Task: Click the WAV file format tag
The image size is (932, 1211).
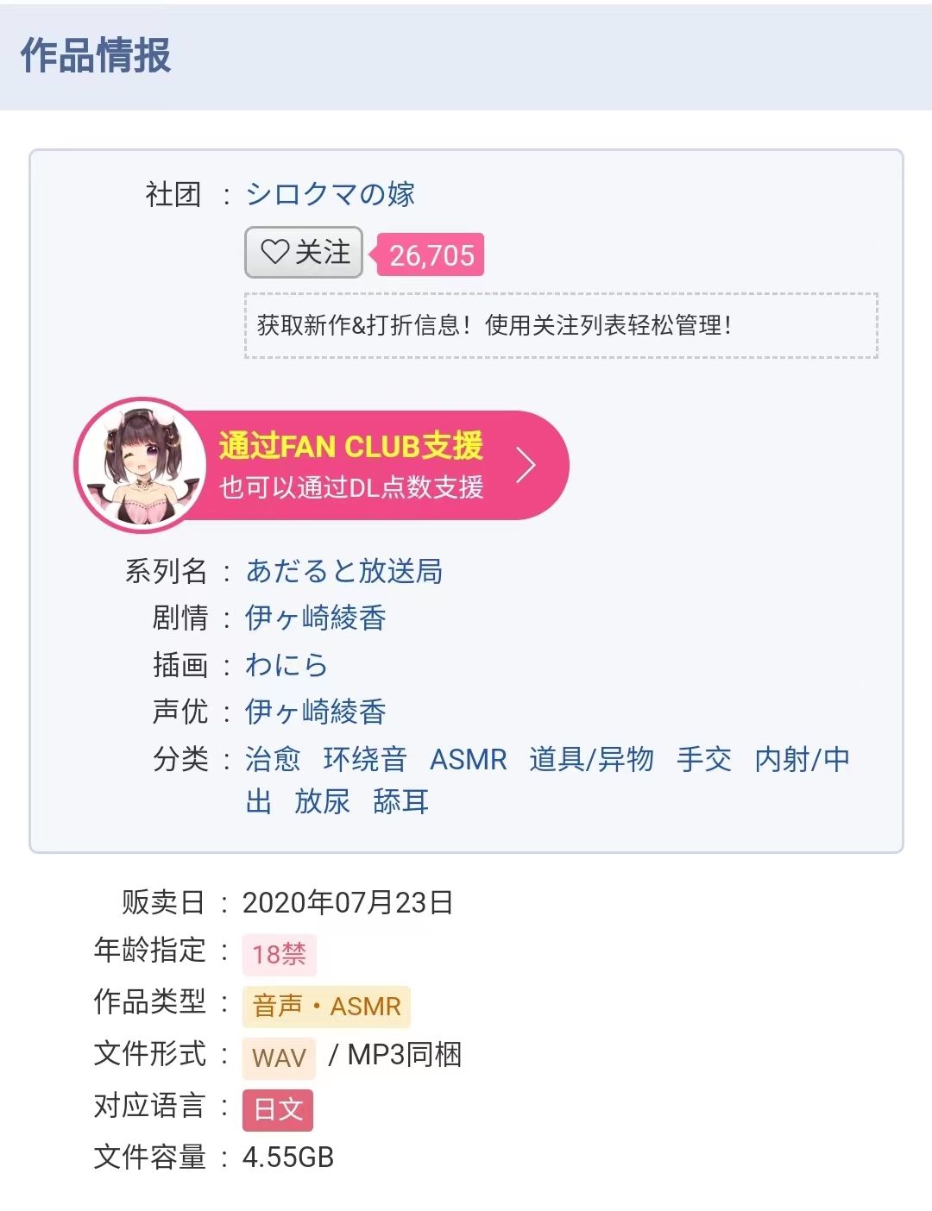Action: 278,1056
